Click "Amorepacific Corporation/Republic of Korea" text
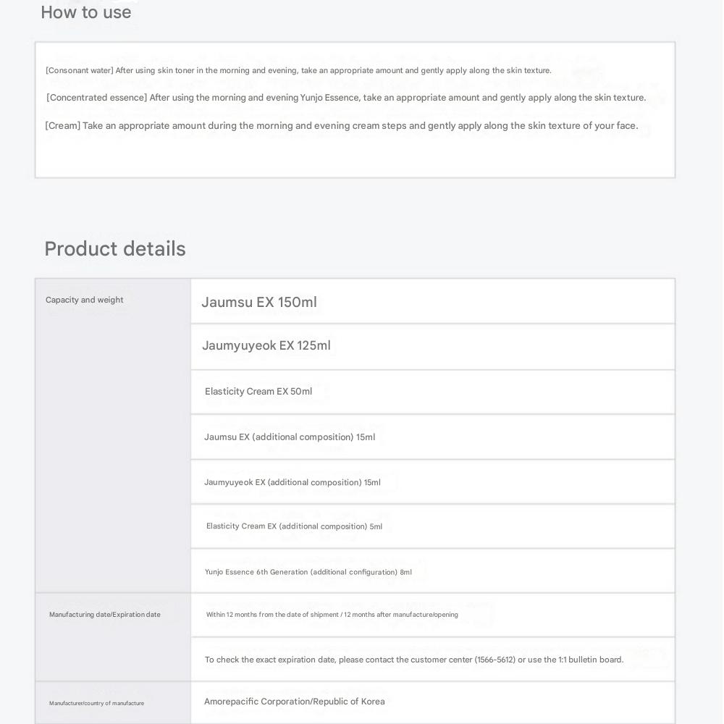This screenshot has height=724, width=724. (295, 702)
